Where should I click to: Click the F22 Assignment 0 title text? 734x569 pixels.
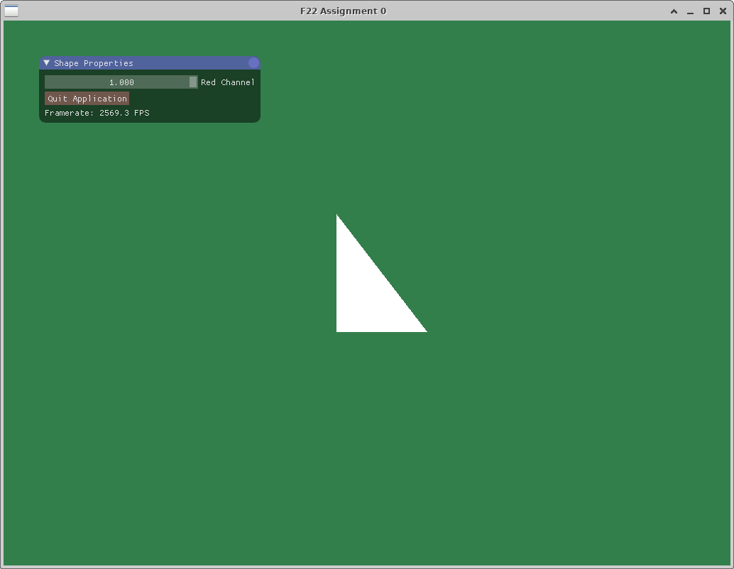click(344, 11)
